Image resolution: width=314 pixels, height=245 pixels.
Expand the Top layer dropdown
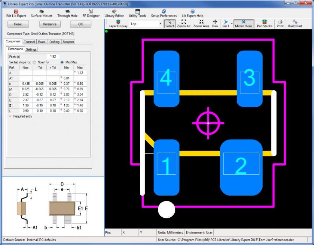160,24
